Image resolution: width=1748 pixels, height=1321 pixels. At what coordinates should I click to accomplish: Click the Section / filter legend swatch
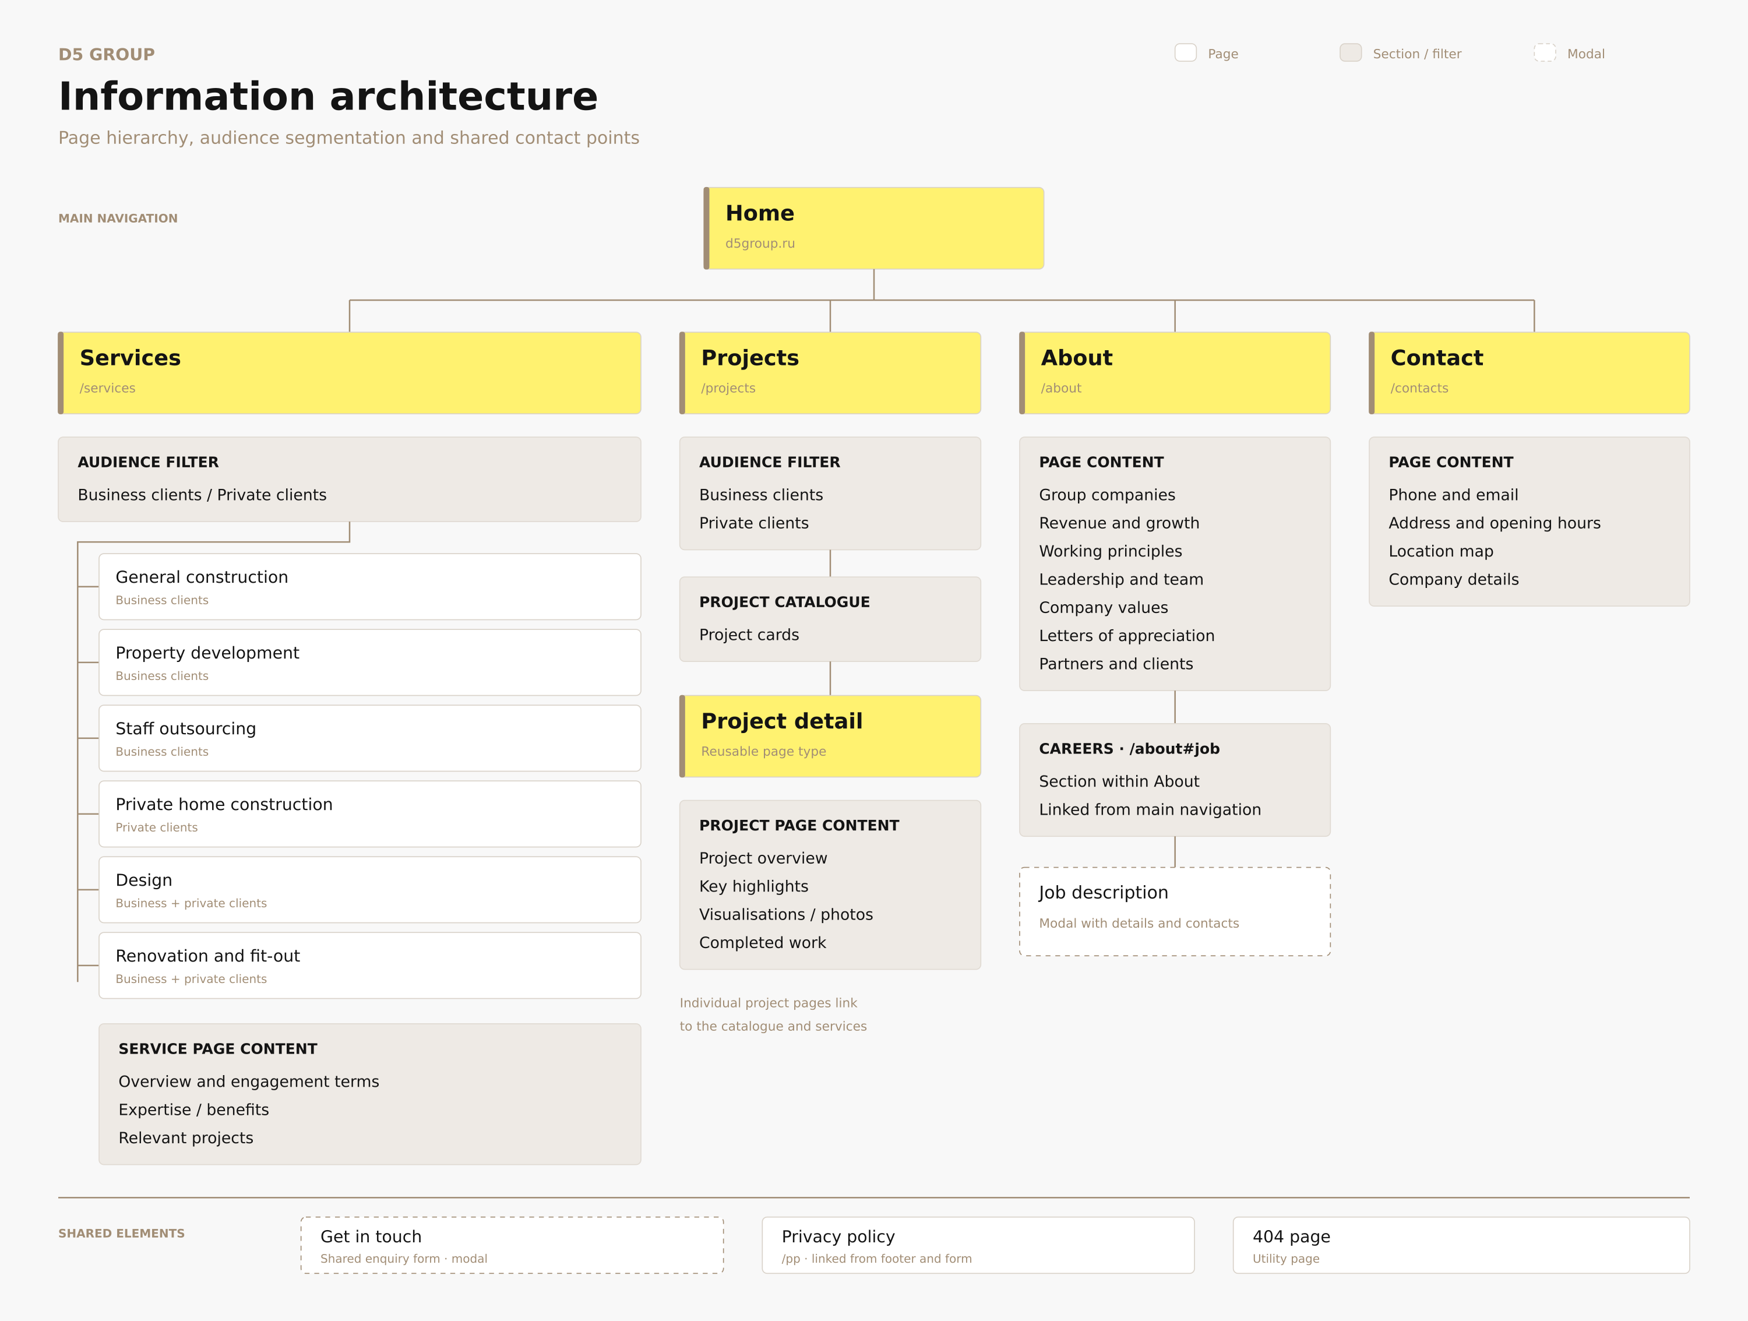[1351, 53]
